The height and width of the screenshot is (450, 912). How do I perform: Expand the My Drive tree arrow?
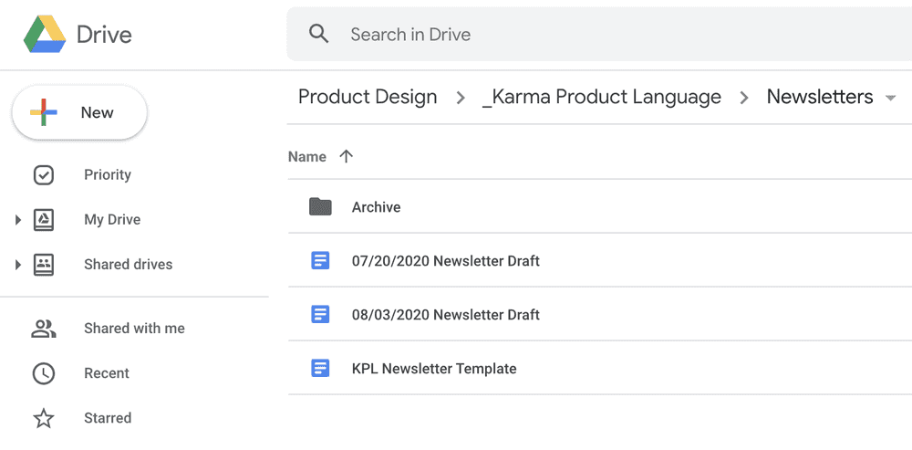pos(18,219)
